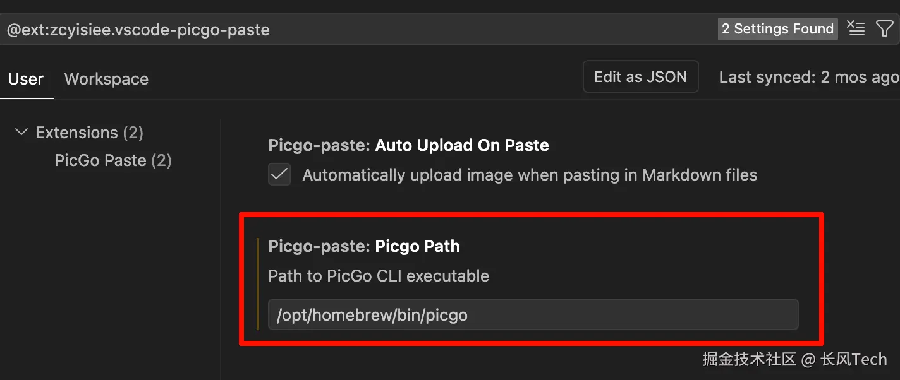Open the settings filter menu

[x=885, y=28]
